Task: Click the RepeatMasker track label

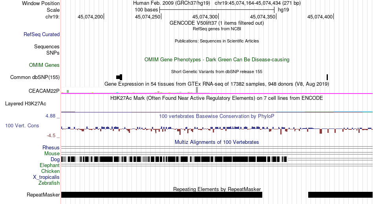Action: pos(43,195)
